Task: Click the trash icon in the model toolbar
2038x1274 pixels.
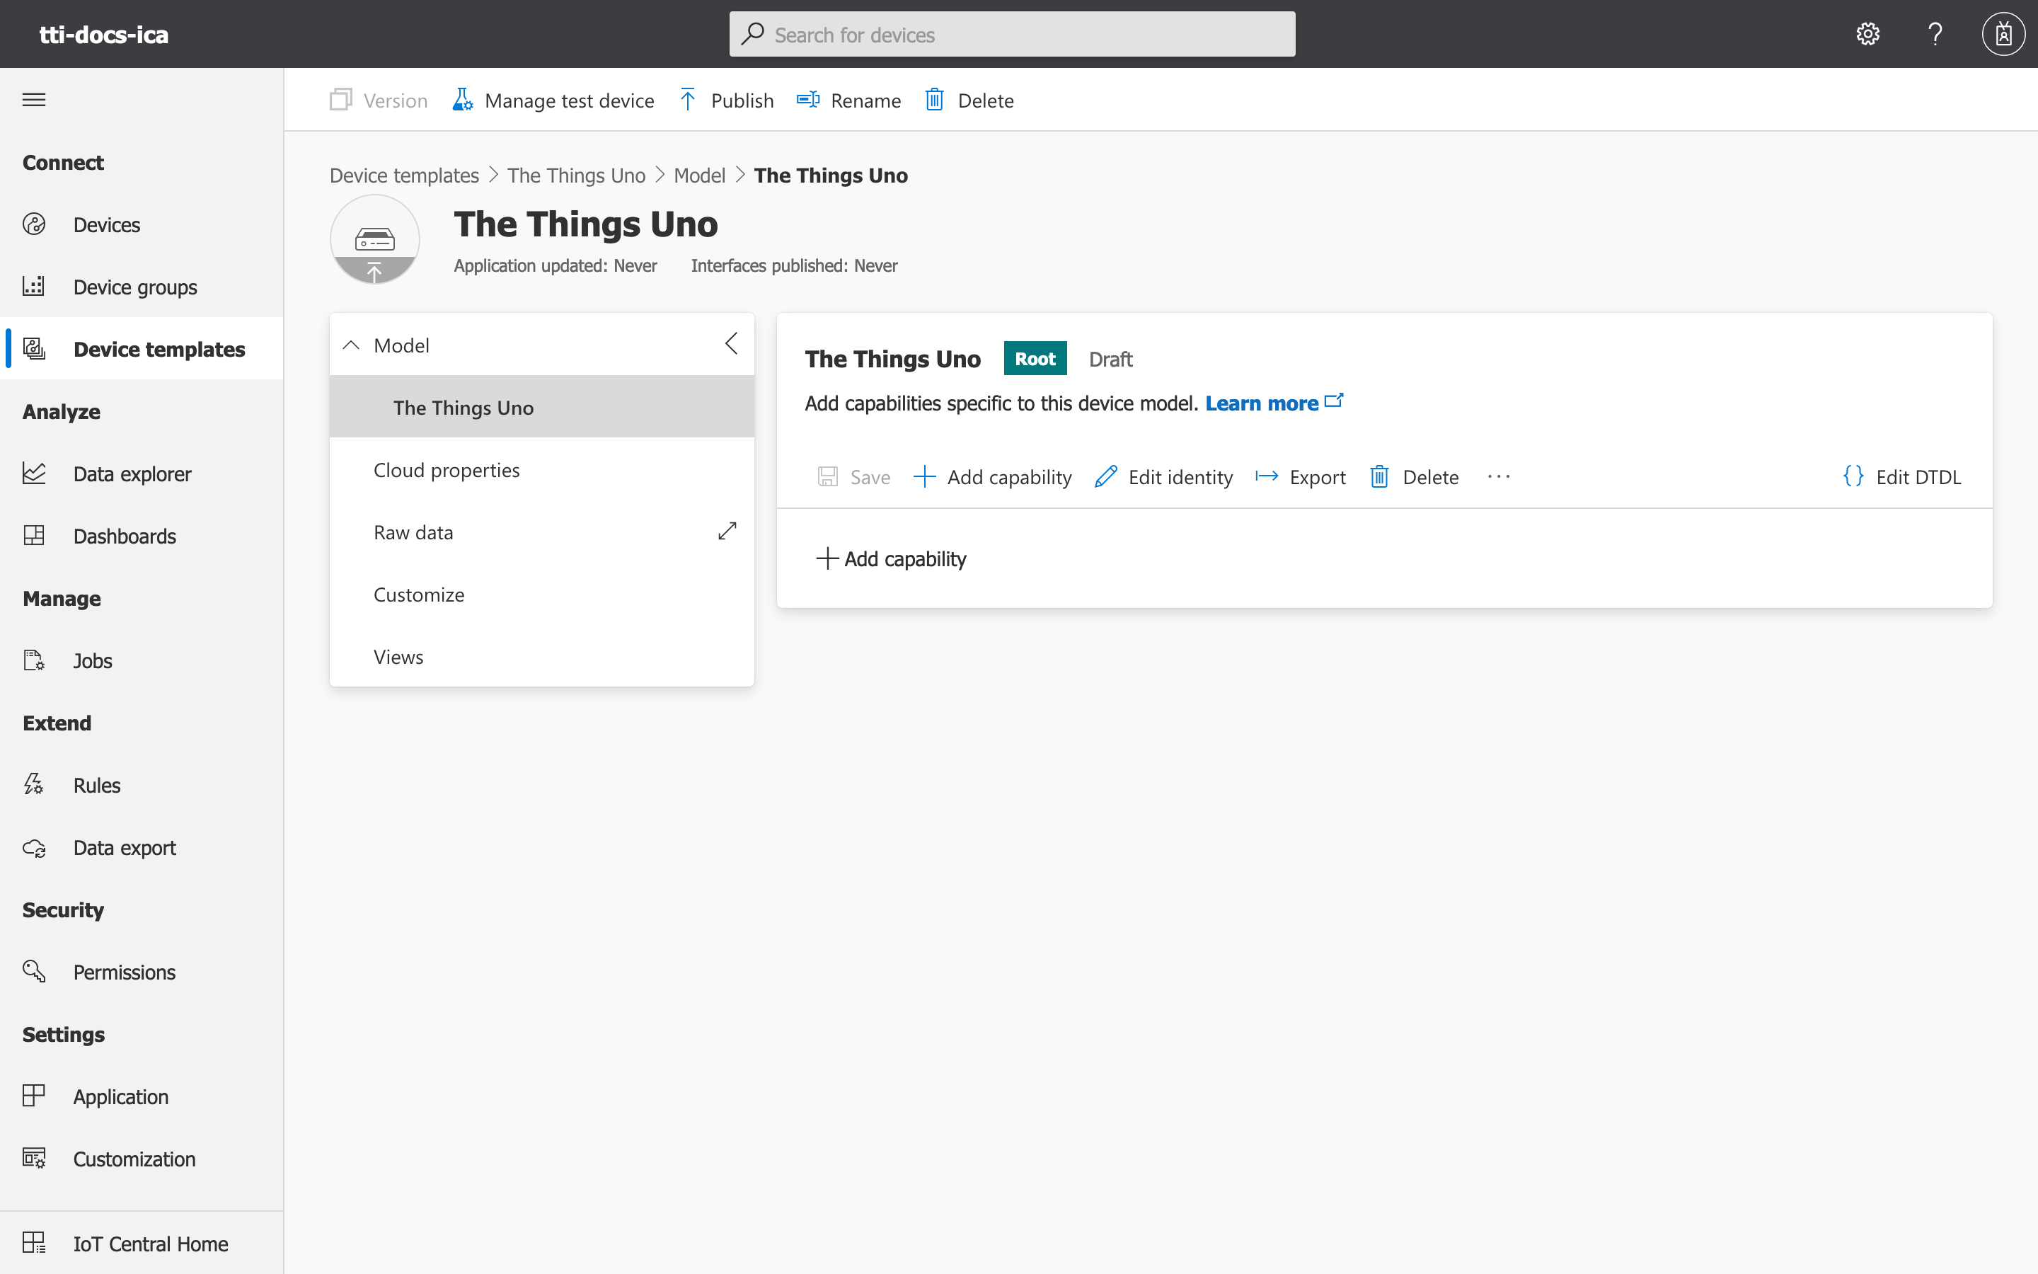Action: 1379,477
